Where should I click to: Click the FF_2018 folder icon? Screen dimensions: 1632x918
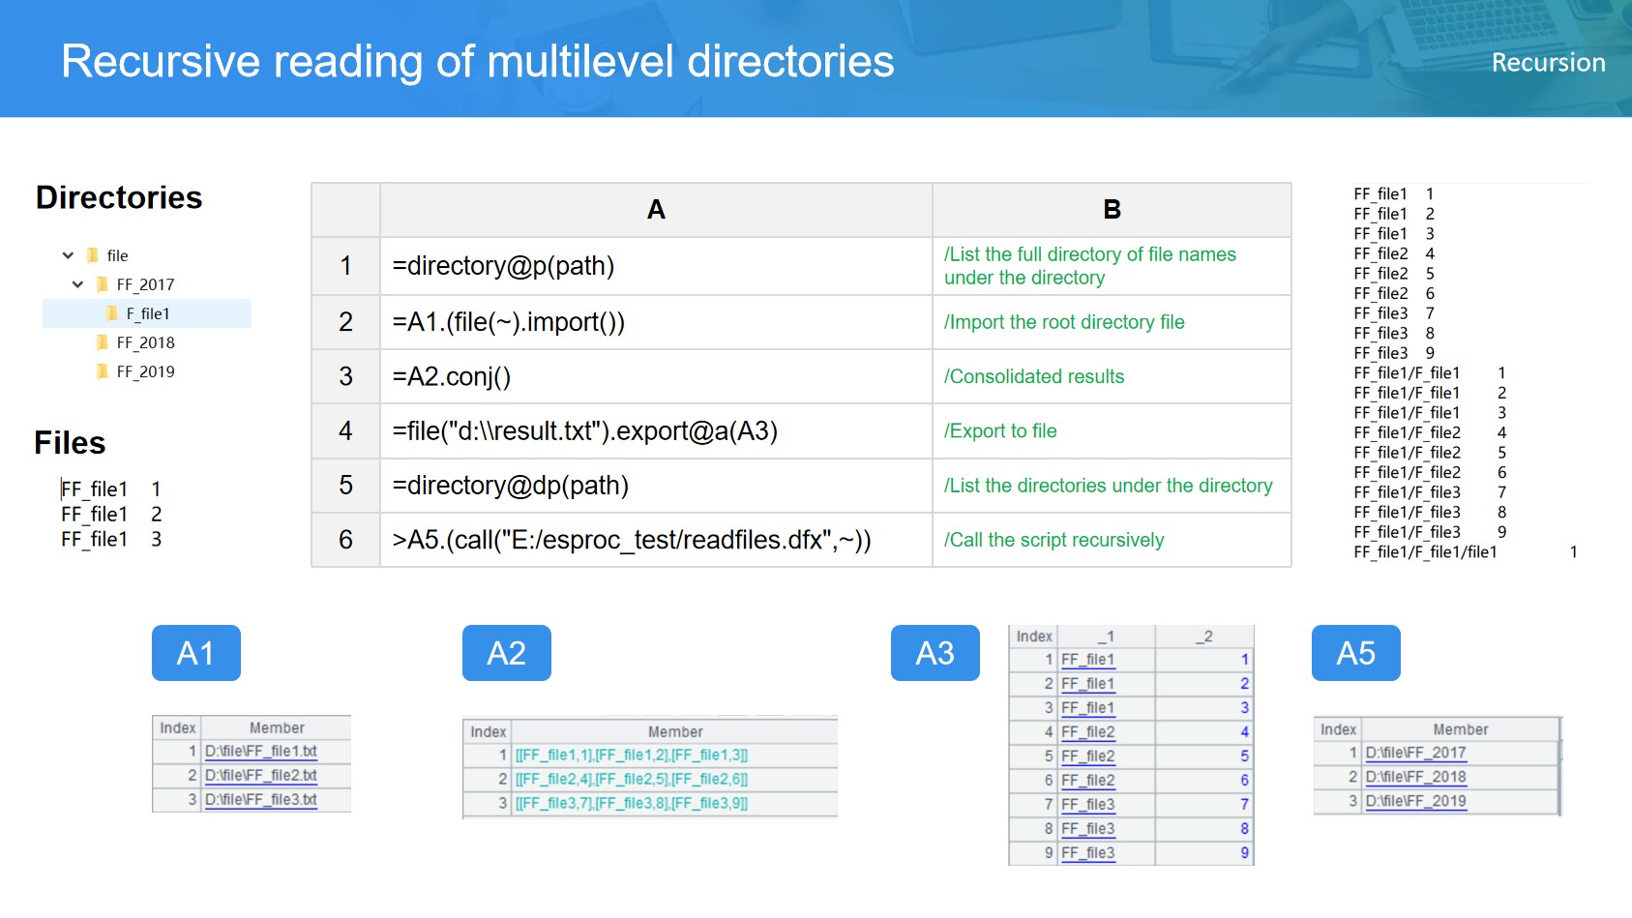[x=103, y=342]
